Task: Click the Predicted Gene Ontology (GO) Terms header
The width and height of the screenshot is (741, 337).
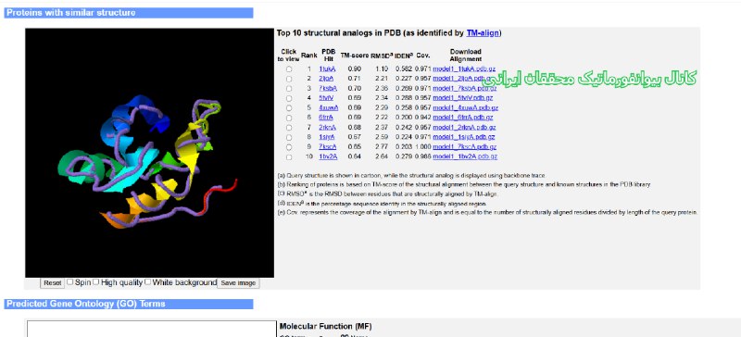Action: pyautogui.click(x=129, y=304)
